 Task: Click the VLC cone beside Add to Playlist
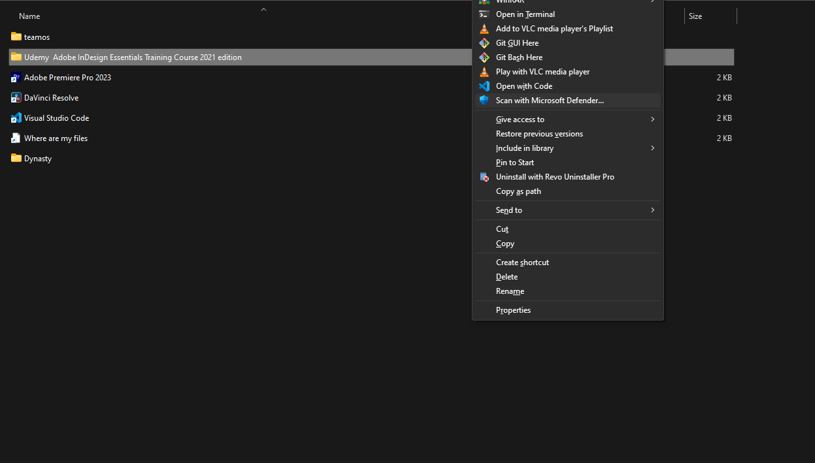[484, 29]
